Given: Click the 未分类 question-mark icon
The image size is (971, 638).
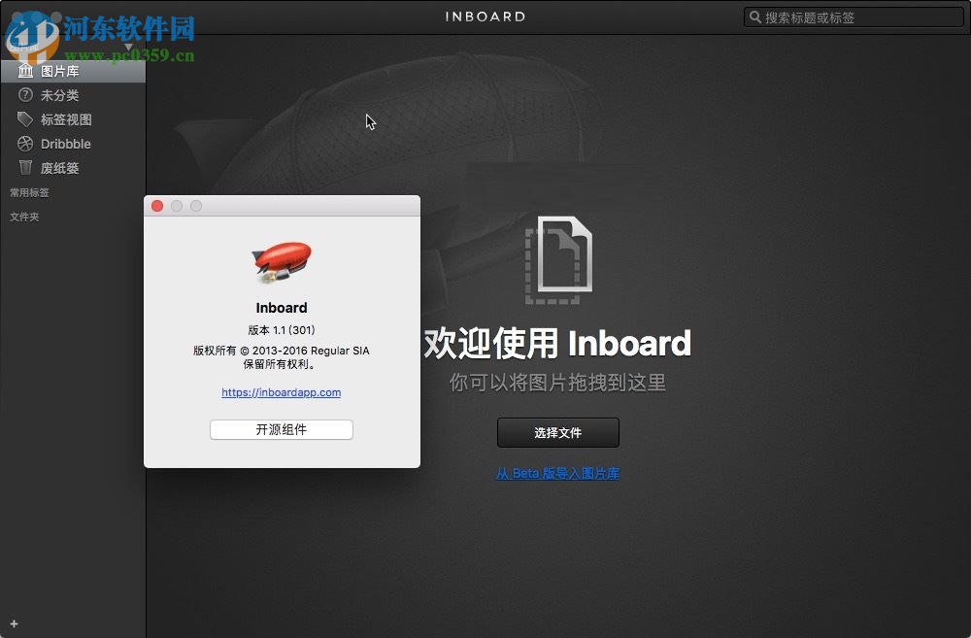Looking at the screenshot, I should [x=25, y=94].
